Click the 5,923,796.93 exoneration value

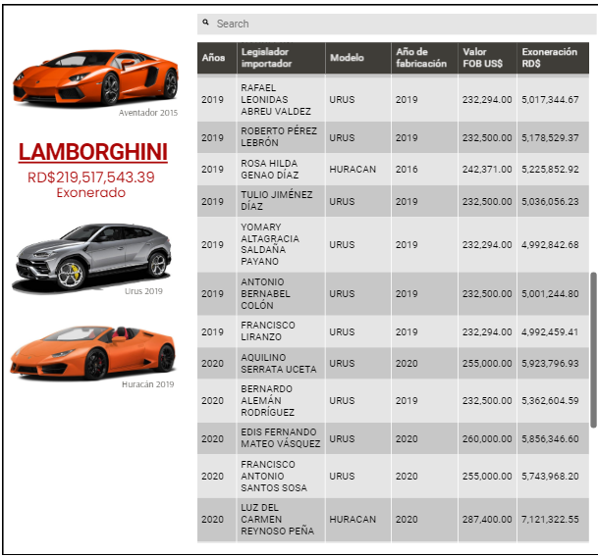click(550, 364)
